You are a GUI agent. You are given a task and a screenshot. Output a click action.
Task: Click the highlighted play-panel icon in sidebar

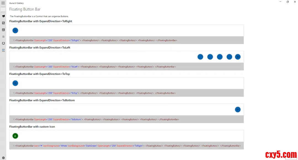pos(3,50)
